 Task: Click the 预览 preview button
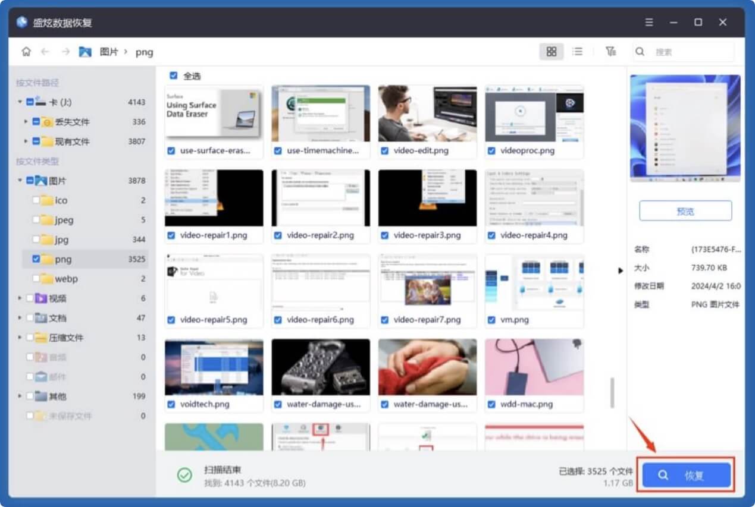click(685, 211)
